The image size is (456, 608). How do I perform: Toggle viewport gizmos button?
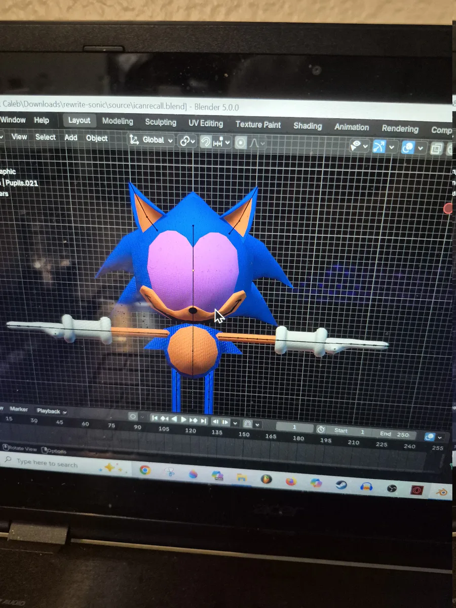[x=379, y=147]
